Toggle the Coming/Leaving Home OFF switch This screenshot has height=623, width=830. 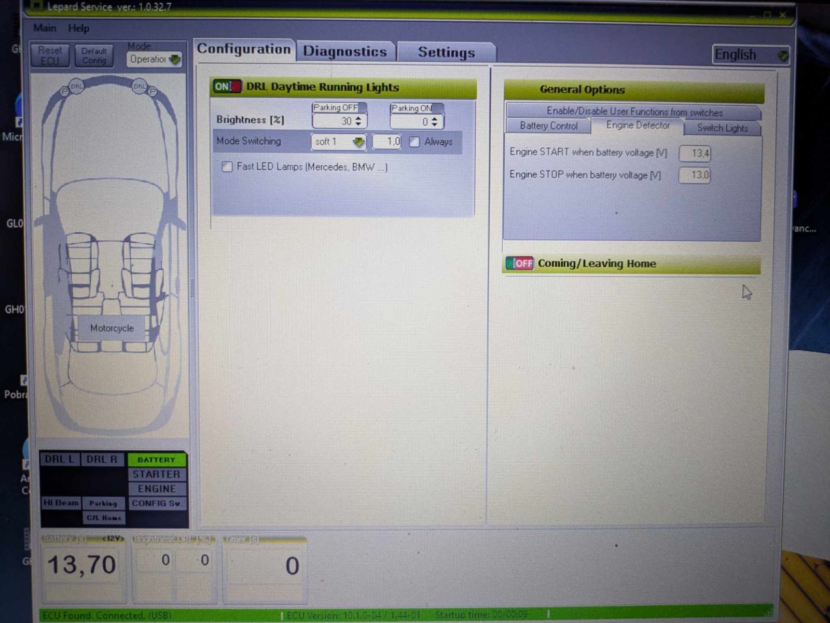coord(519,263)
